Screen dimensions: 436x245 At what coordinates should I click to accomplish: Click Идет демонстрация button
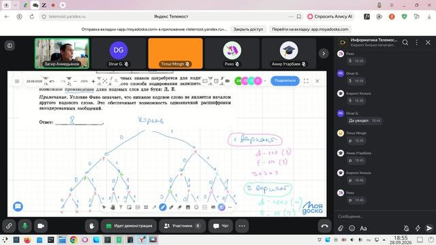129,226
